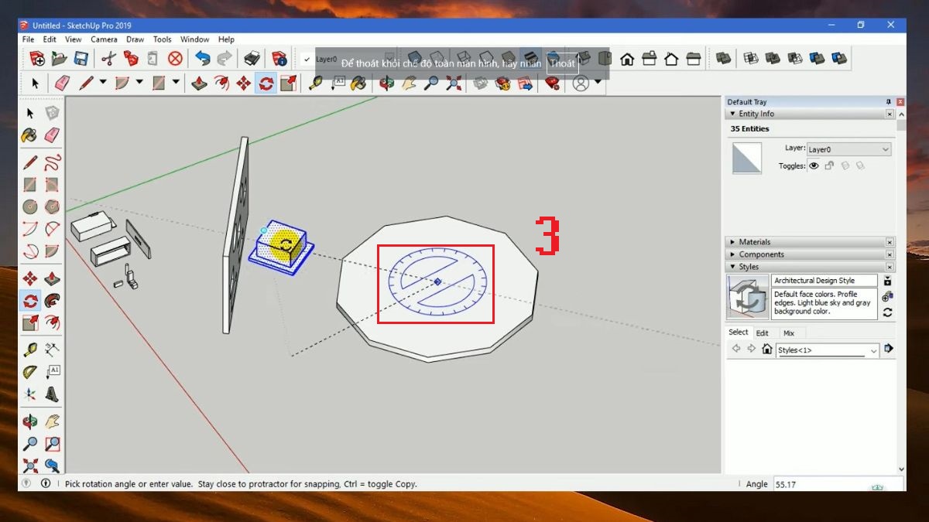Click the Save floppy disk icon
The height and width of the screenshot is (522, 929).
coord(81,58)
